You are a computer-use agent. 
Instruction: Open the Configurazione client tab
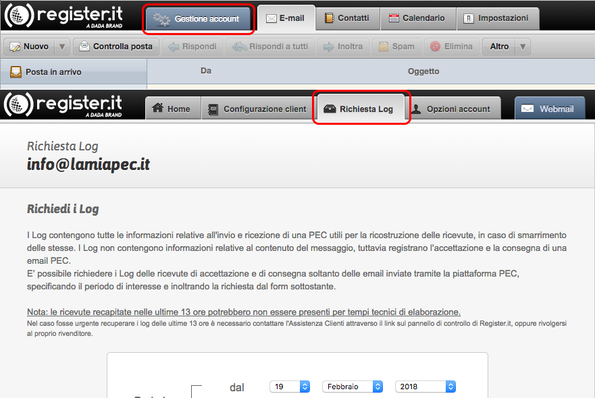click(x=257, y=109)
